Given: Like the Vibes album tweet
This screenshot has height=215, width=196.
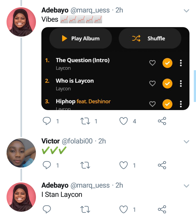Looking at the screenshot, I should tap(124, 121).
